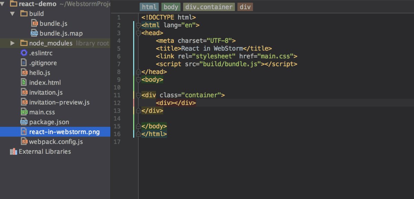Image resolution: width=414 pixels, height=199 pixels.
Task: Select the build folder name
Action: (x=36, y=14)
